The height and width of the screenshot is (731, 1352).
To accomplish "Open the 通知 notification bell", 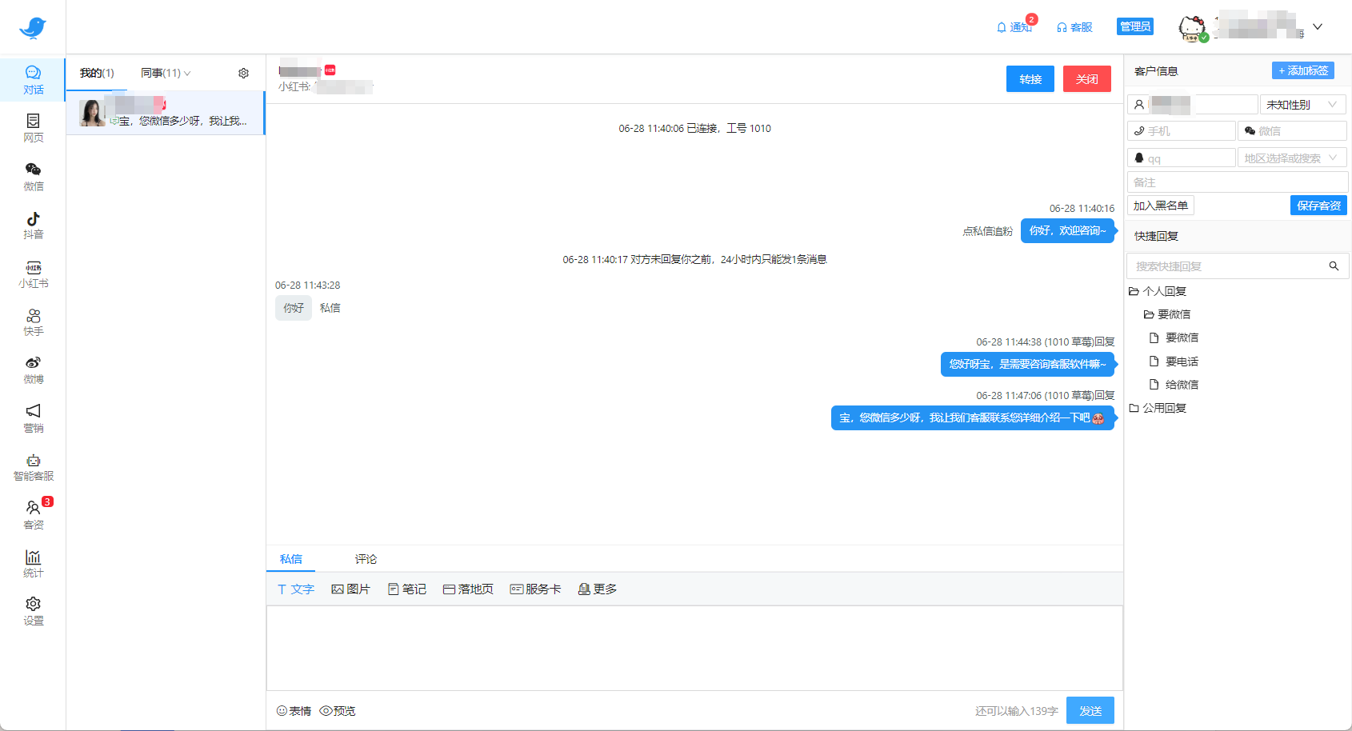I will [x=1014, y=26].
